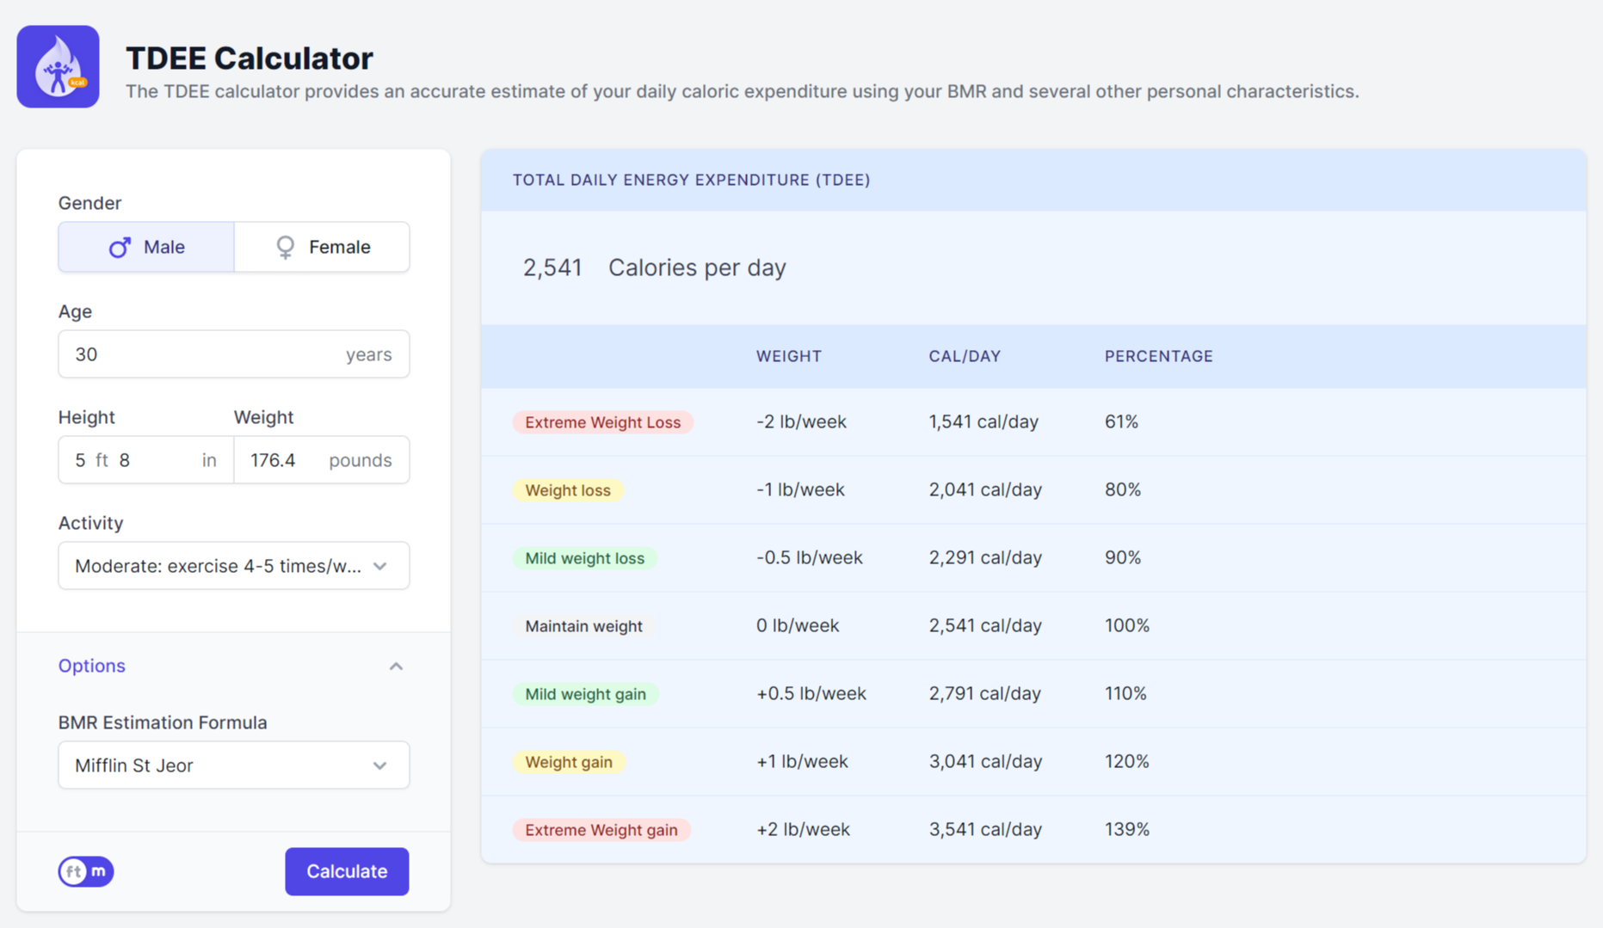Click the Options section label

pyautogui.click(x=92, y=667)
